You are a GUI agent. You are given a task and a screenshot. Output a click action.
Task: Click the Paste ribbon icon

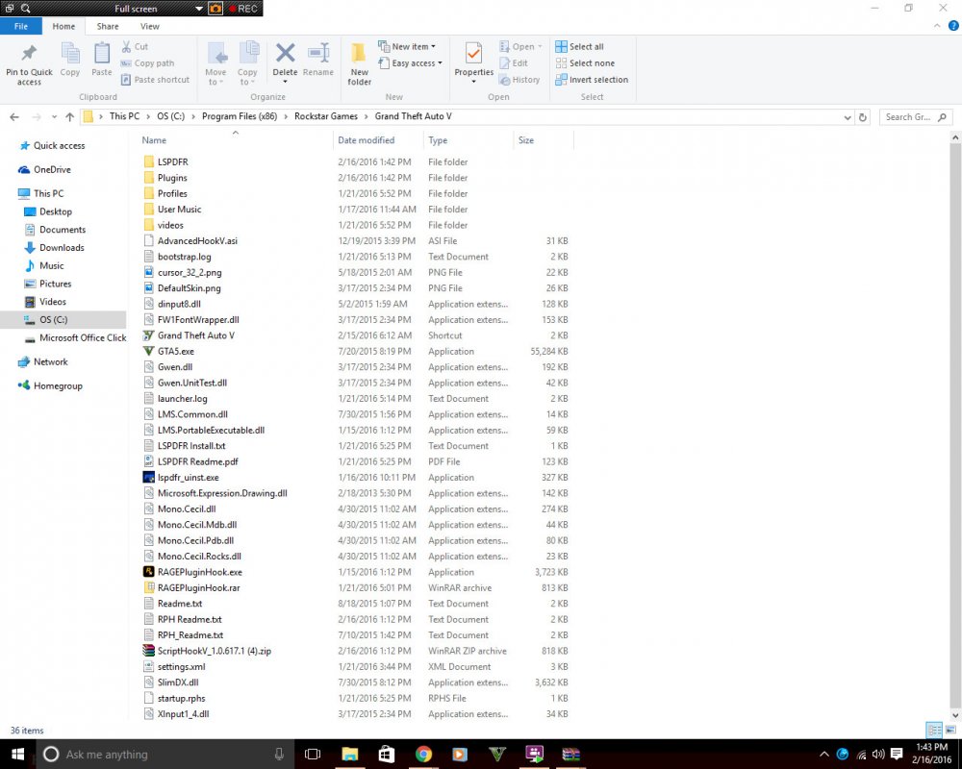[102, 54]
